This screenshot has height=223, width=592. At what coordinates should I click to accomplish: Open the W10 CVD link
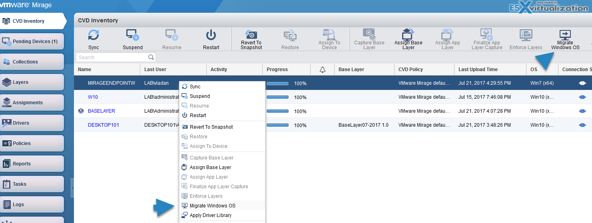(x=93, y=97)
